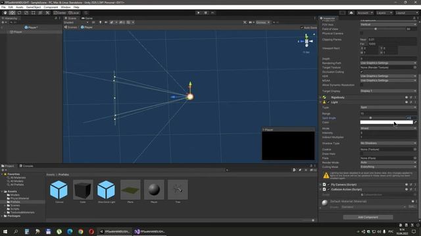Select the Rect tool in toolbar
This screenshot has height=236, width=421.
click(34, 12)
